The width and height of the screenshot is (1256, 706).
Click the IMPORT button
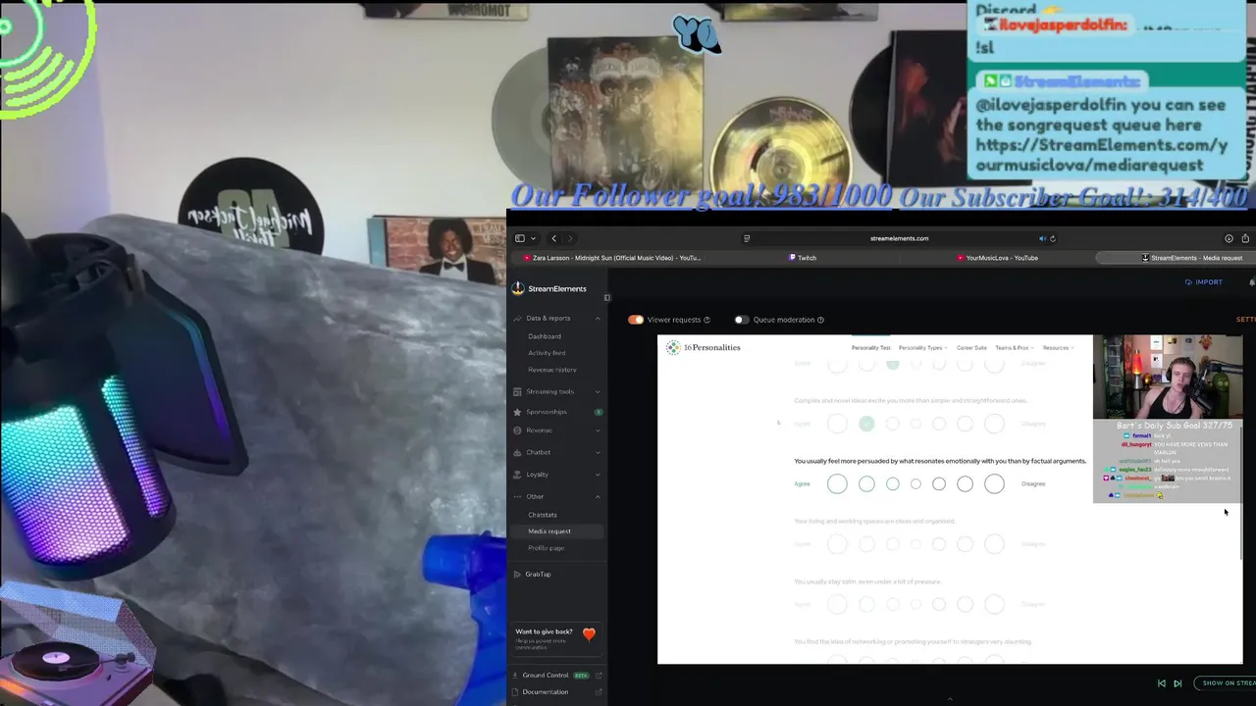pos(1204,282)
